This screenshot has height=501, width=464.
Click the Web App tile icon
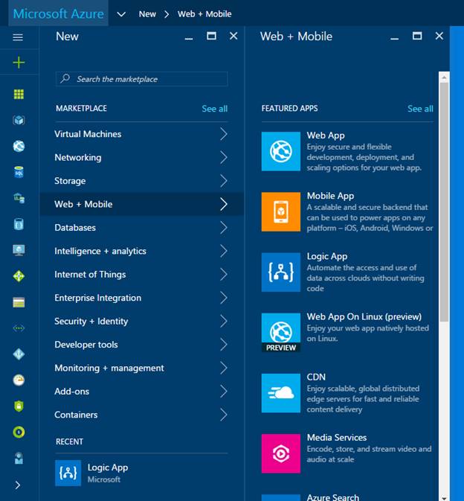(281, 151)
